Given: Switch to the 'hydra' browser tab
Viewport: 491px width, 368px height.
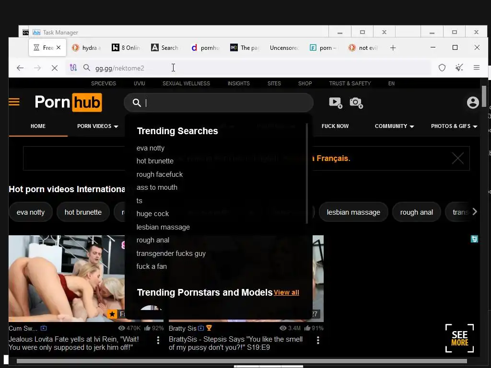Looking at the screenshot, I should 87,48.
